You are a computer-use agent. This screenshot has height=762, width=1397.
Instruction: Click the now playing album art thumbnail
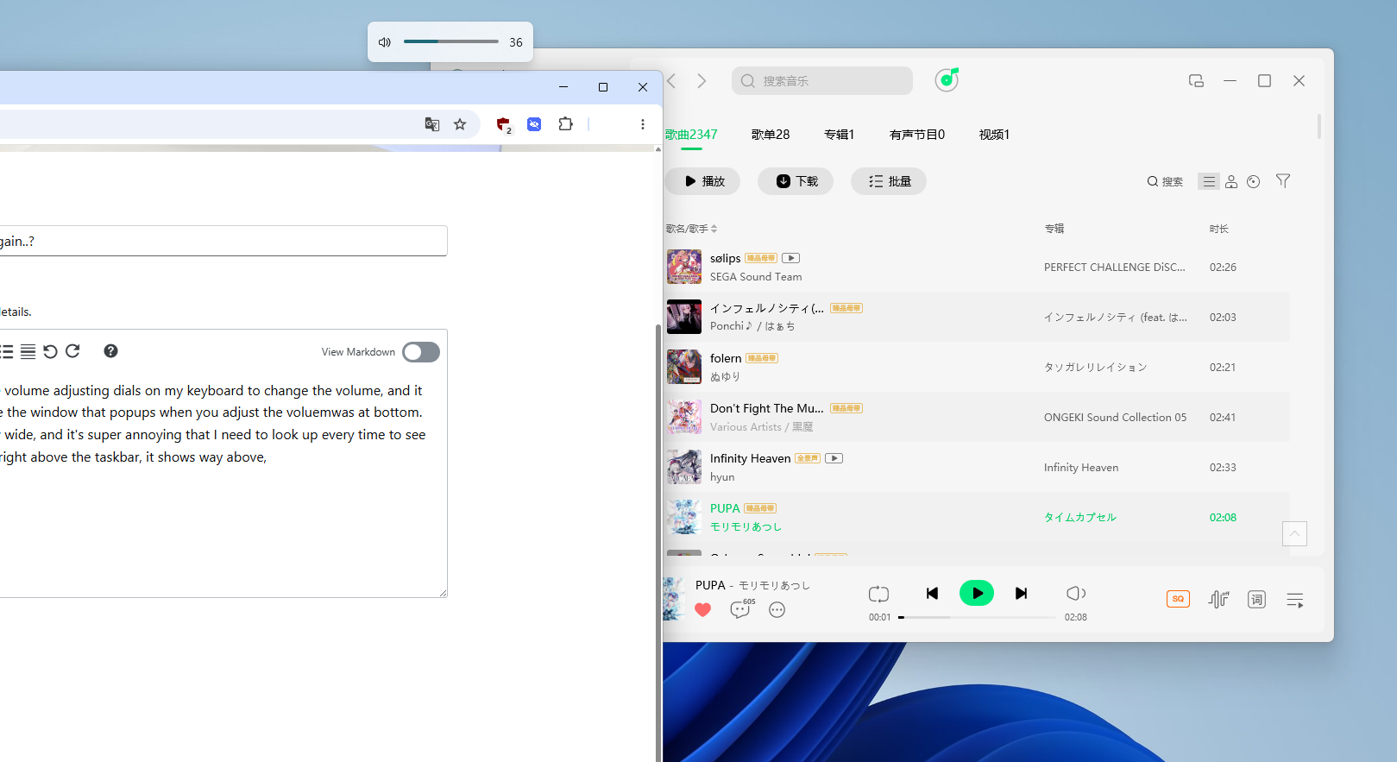pyautogui.click(x=674, y=599)
